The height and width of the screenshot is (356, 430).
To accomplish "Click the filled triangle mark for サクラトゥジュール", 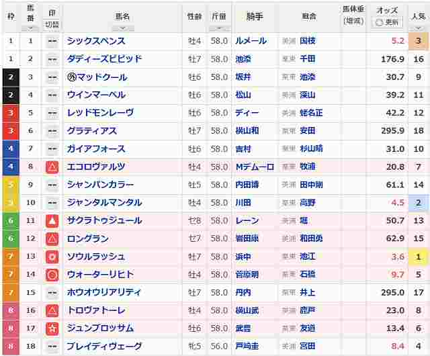I will [52, 220].
